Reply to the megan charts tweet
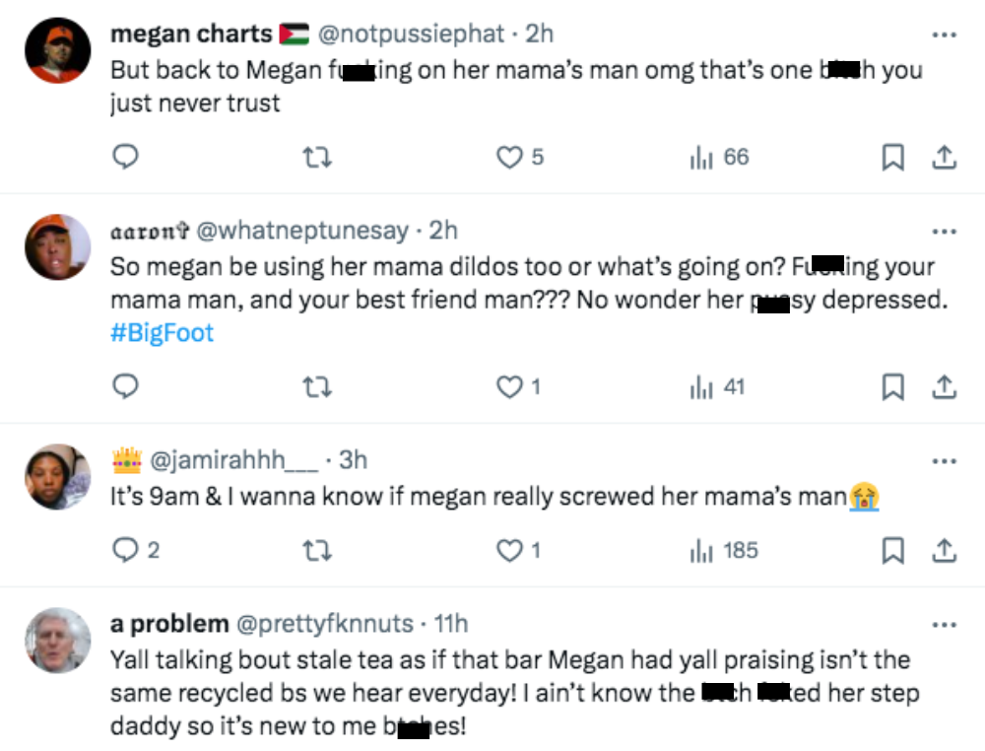Image resolution: width=985 pixels, height=751 pixels. click(x=125, y=157)
